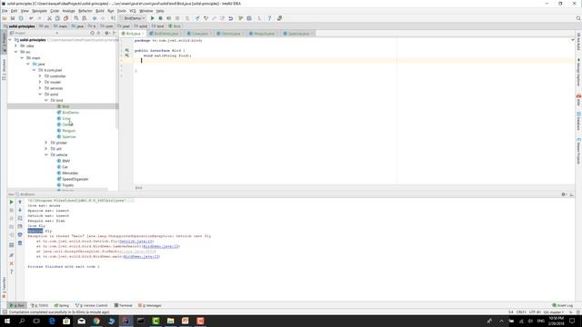Open the Terminal tool window tab
582x327 pixels.
[x=124, y=305]
